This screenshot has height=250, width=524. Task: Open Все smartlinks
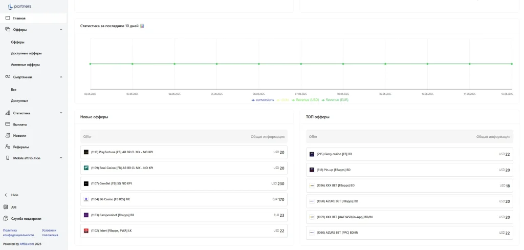13,90
